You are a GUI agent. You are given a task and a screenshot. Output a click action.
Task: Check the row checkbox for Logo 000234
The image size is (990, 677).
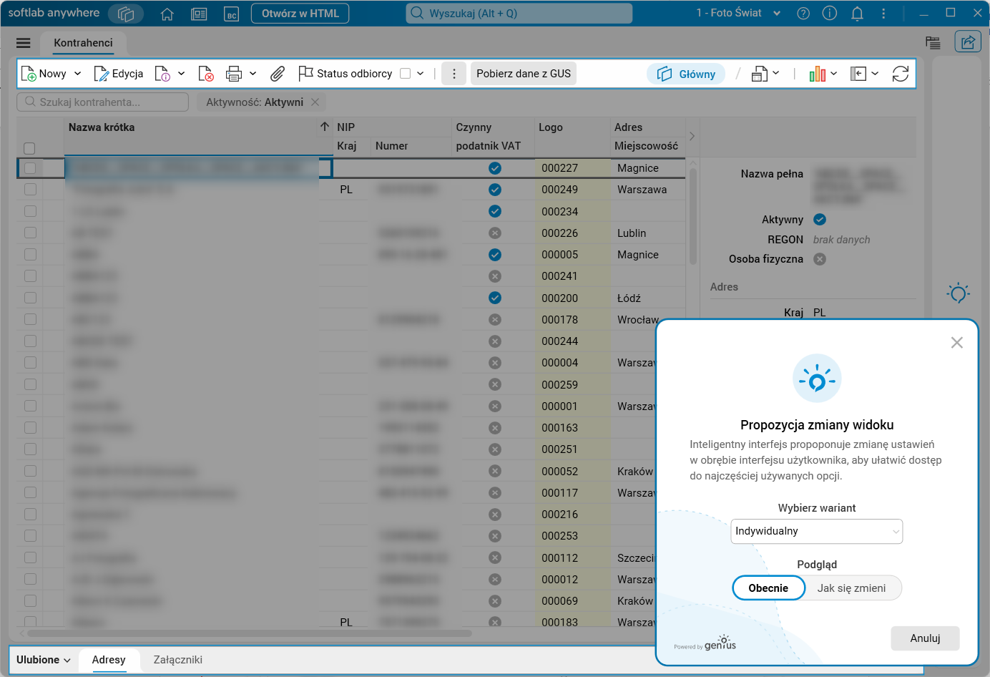(x=30, y=211)
